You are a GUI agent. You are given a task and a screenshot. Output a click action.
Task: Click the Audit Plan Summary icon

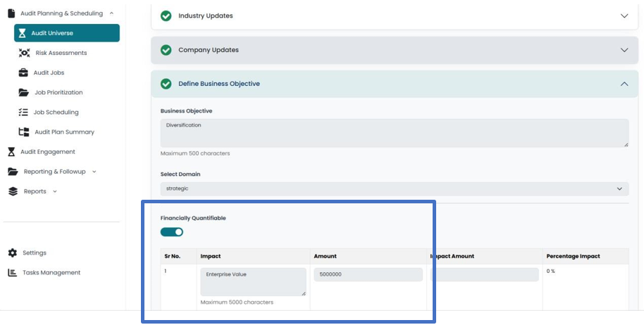point(23,132)
